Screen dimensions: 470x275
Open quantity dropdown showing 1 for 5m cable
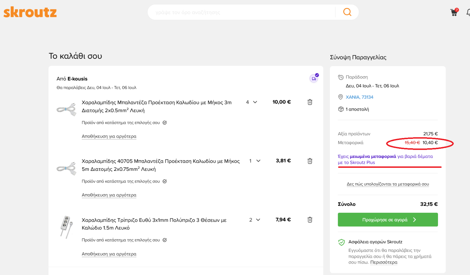click(x=255, y=161)
